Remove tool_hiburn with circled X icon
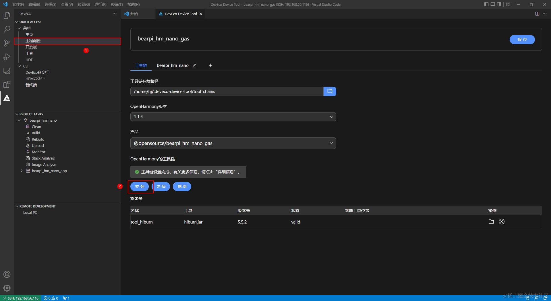 502,222
